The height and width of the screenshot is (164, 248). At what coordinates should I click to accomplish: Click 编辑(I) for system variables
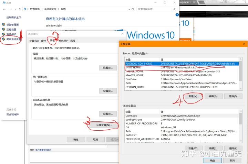(214, 149)
